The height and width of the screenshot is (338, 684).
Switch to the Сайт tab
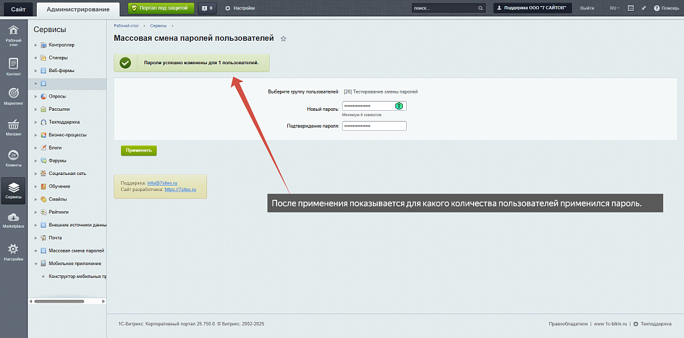[x=18, y=9]
